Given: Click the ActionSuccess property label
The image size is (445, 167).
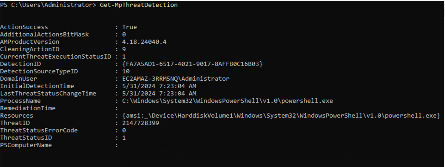Looking at the screenshot, I should tap(24, 27).
